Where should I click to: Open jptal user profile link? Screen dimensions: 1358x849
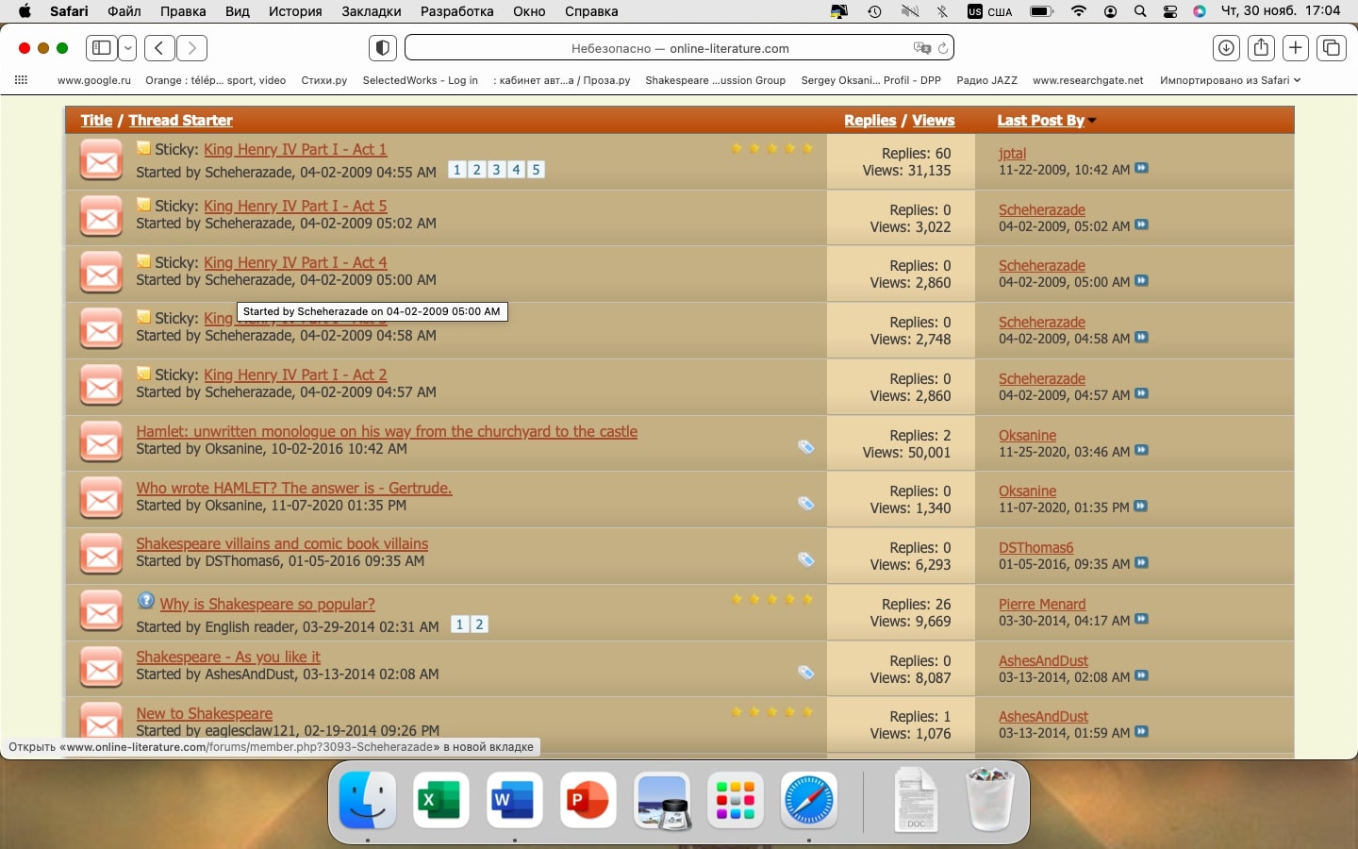(1013, 153)
